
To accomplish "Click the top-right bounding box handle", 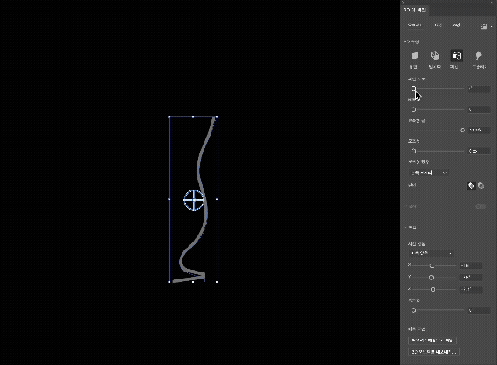I will [x=217, y=117].
